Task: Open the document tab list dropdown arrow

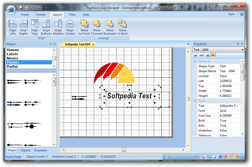Action: 188,44
